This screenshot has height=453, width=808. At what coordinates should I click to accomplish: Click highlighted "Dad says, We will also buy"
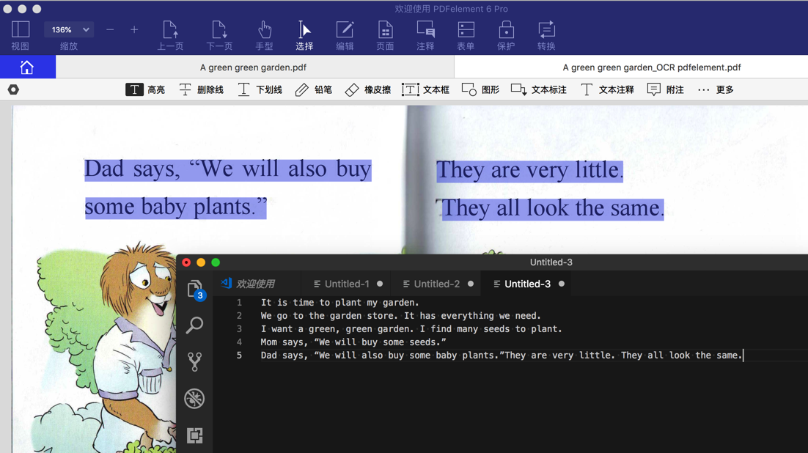coord(228,169)
